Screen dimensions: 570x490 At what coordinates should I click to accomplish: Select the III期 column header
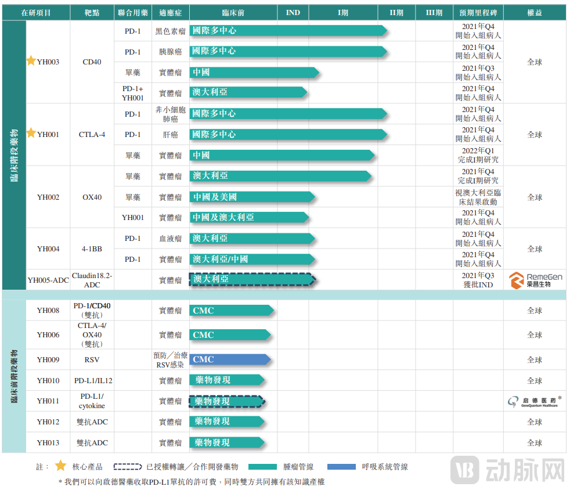(434, 12)
